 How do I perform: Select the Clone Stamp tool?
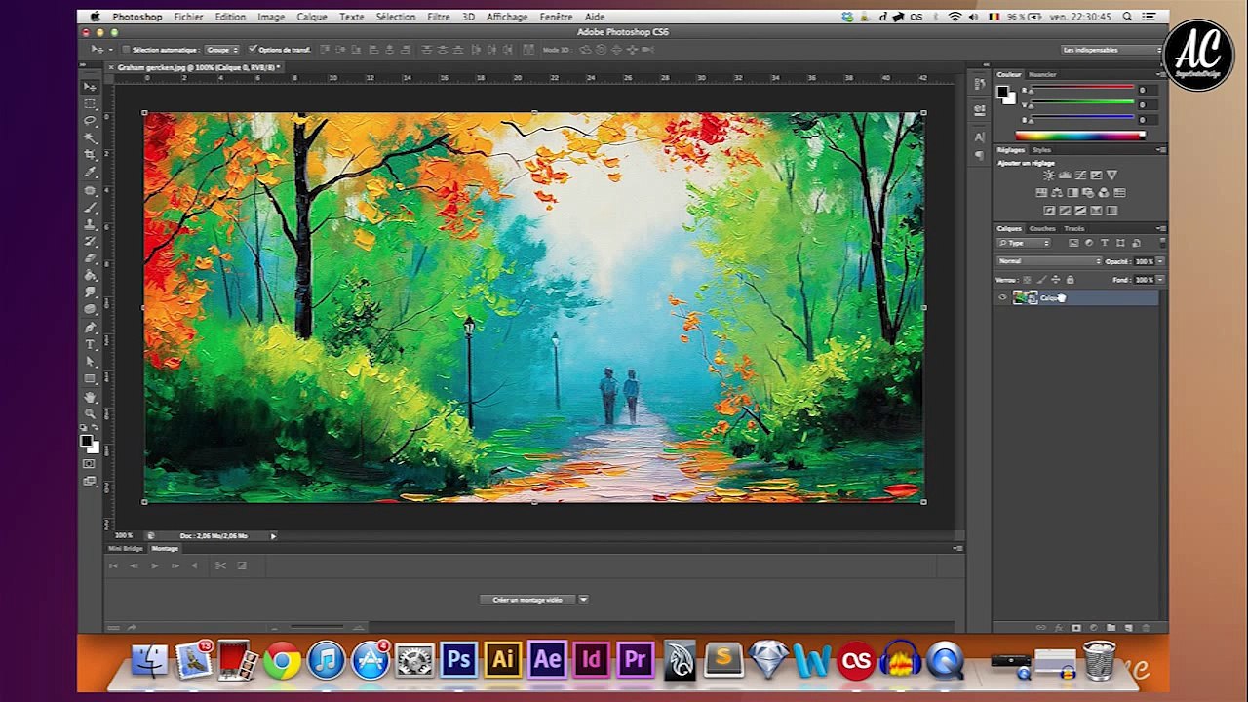(91, 224)
